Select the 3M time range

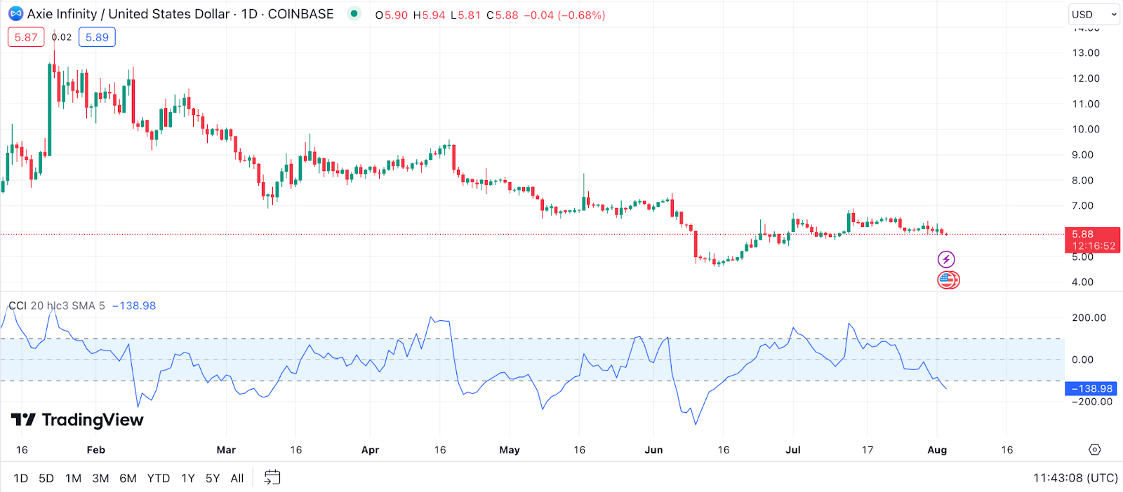[100, 478]
